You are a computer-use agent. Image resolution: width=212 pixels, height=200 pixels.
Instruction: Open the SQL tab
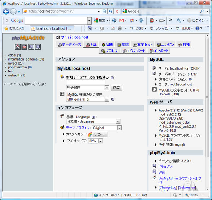[92, 45]
